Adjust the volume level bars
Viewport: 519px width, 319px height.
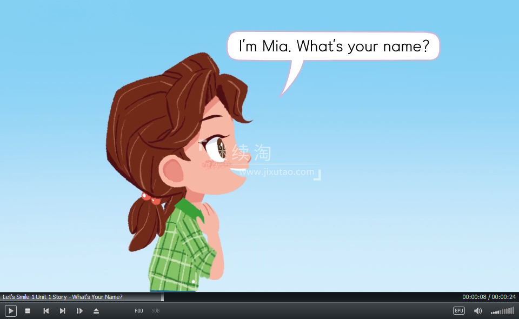coord(503,311)
